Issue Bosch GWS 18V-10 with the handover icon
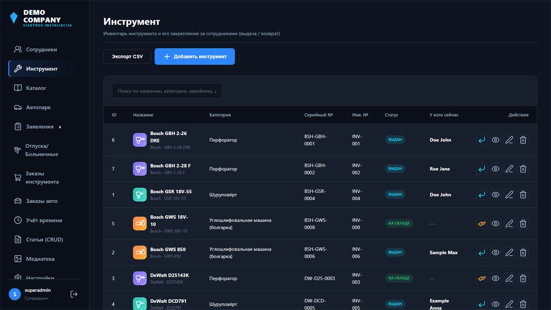 coord(482,224)
